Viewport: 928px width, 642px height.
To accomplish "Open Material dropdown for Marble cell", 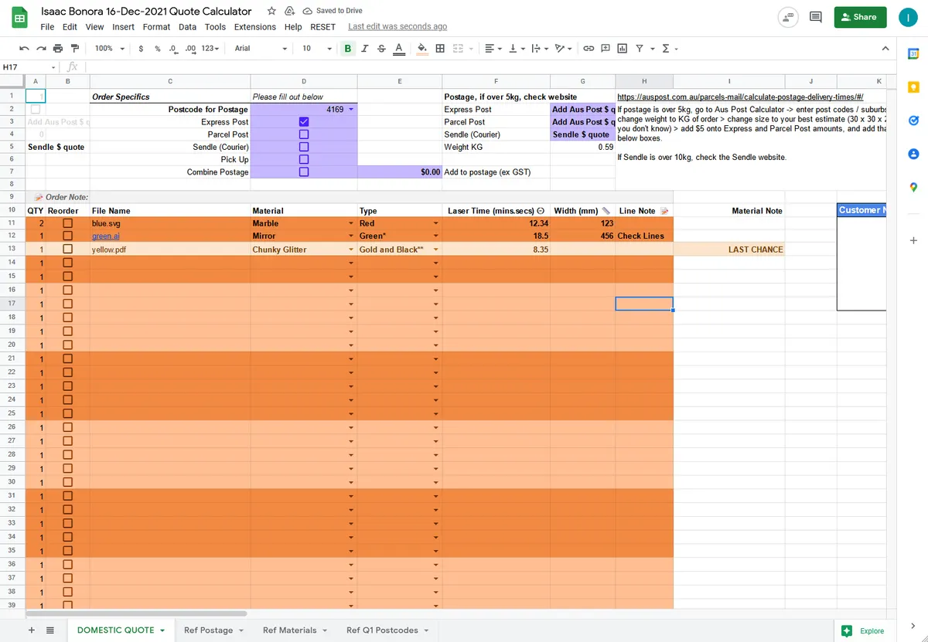I will [x=351, y=223].
